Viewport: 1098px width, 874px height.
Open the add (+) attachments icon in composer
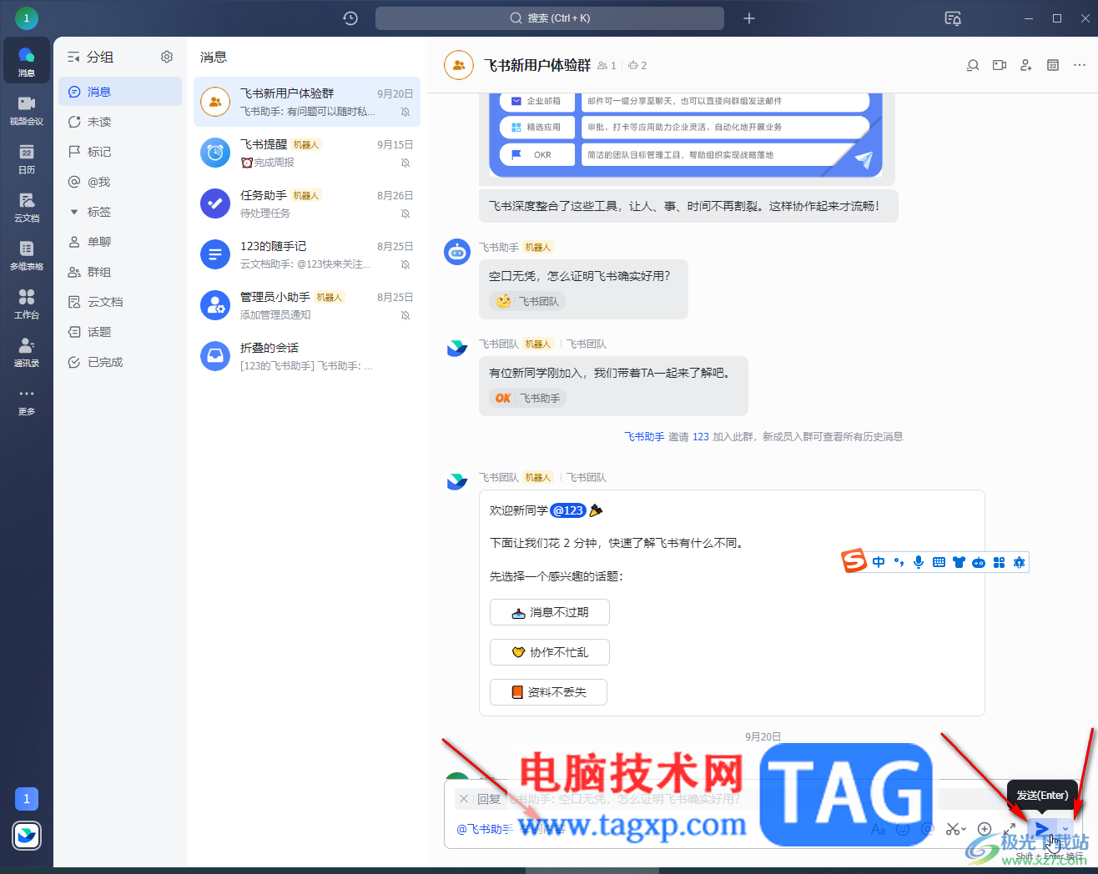985,829
